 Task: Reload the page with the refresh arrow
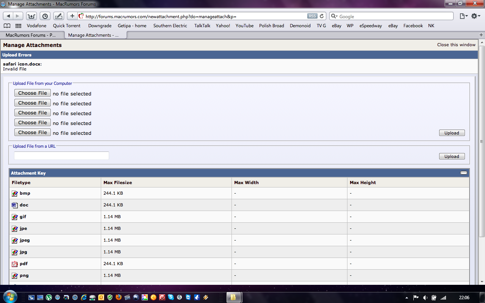[322, 16]
